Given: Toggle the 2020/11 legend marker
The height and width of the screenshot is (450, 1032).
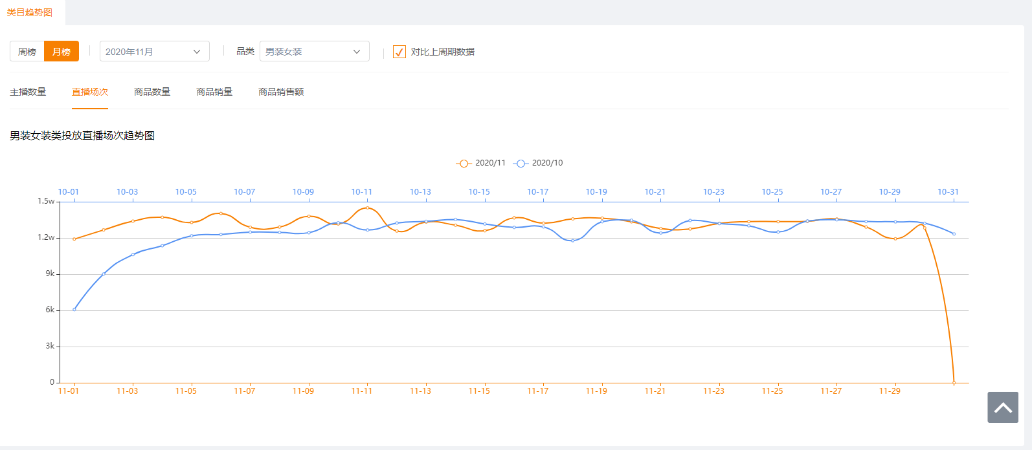Looking at the screenshot, I should click(464, 164).
